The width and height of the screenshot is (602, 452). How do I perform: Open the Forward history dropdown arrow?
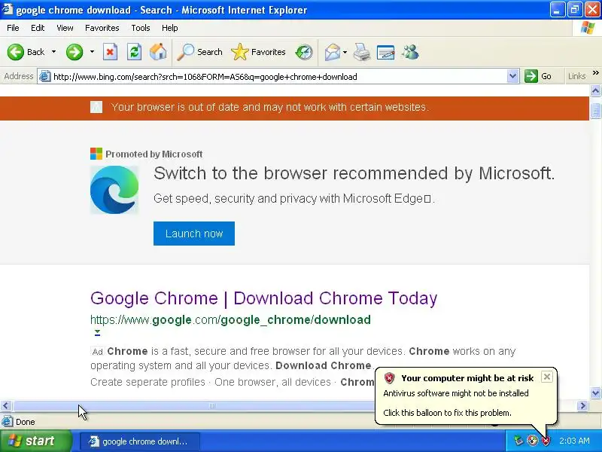92,52
